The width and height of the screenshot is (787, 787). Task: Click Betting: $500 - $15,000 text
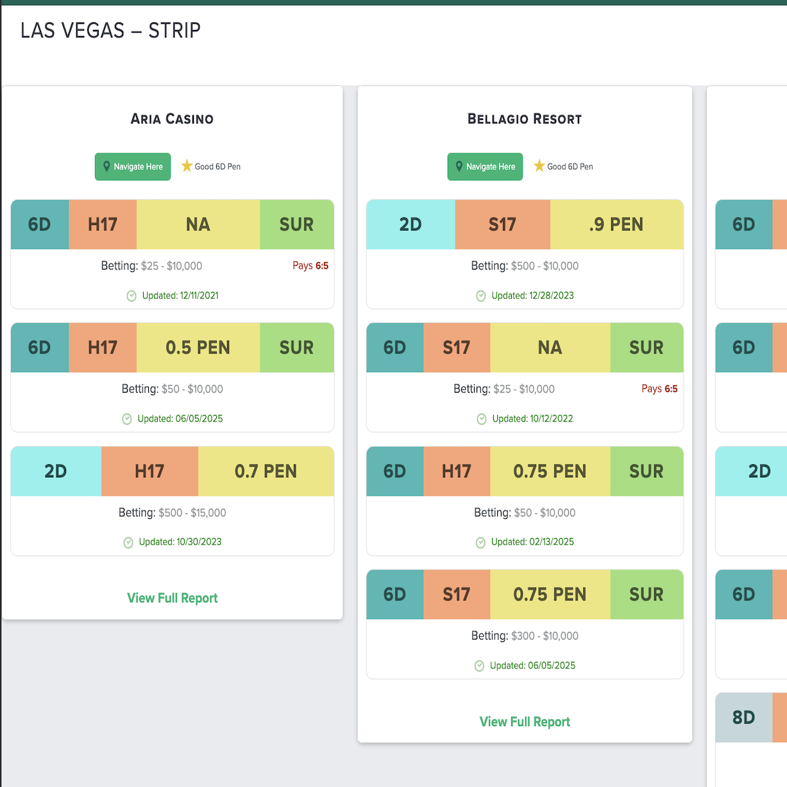173,512
